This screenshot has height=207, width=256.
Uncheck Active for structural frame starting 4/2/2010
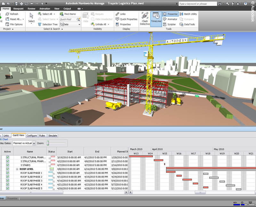click(7, 161)
